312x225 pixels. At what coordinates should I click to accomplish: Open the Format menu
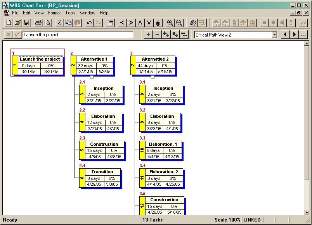point(54,13)
